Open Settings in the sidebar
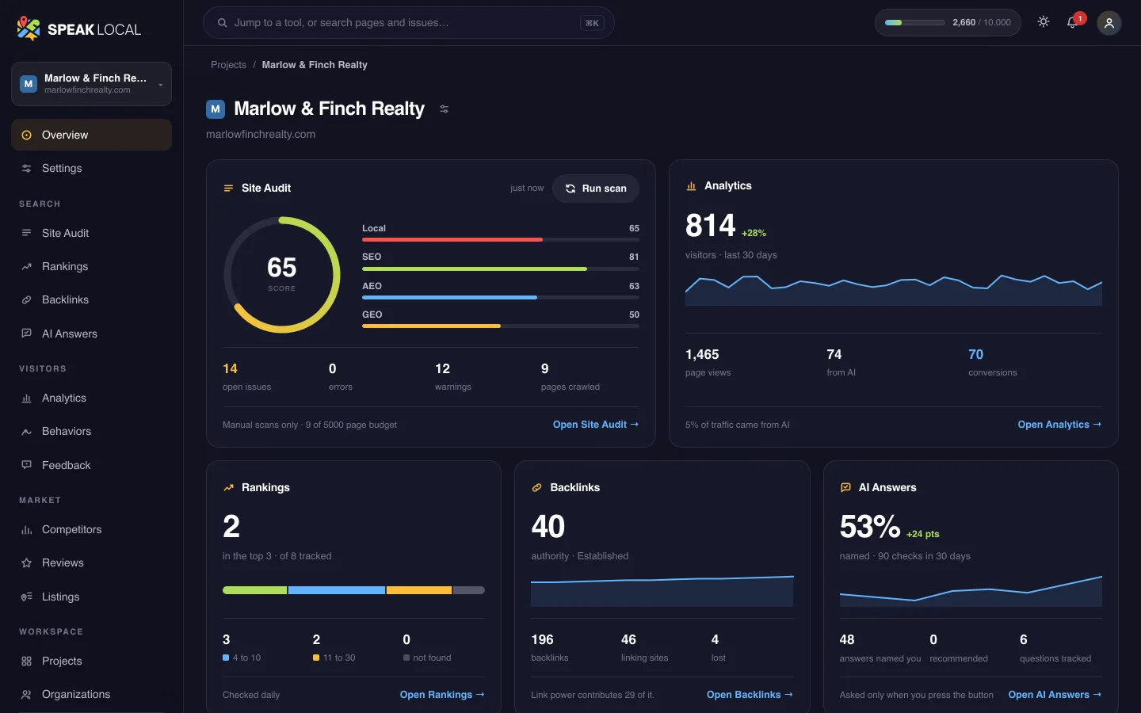Screen dimensions: 1141x713 pyautogui.click(x=91, y=168)
